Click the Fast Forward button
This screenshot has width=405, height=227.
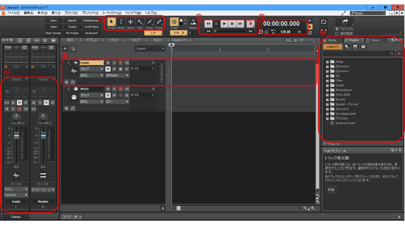pos(240,24)
